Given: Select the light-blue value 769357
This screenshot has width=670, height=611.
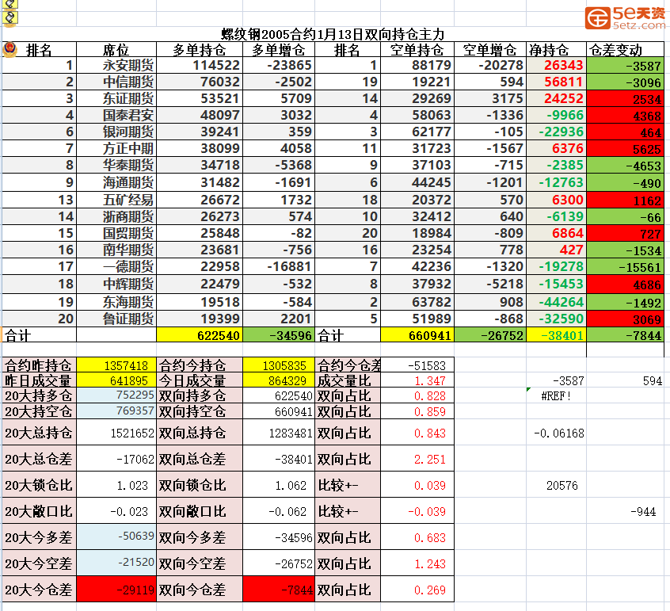Looking at the screenshot, I should (x=116, y=411).
